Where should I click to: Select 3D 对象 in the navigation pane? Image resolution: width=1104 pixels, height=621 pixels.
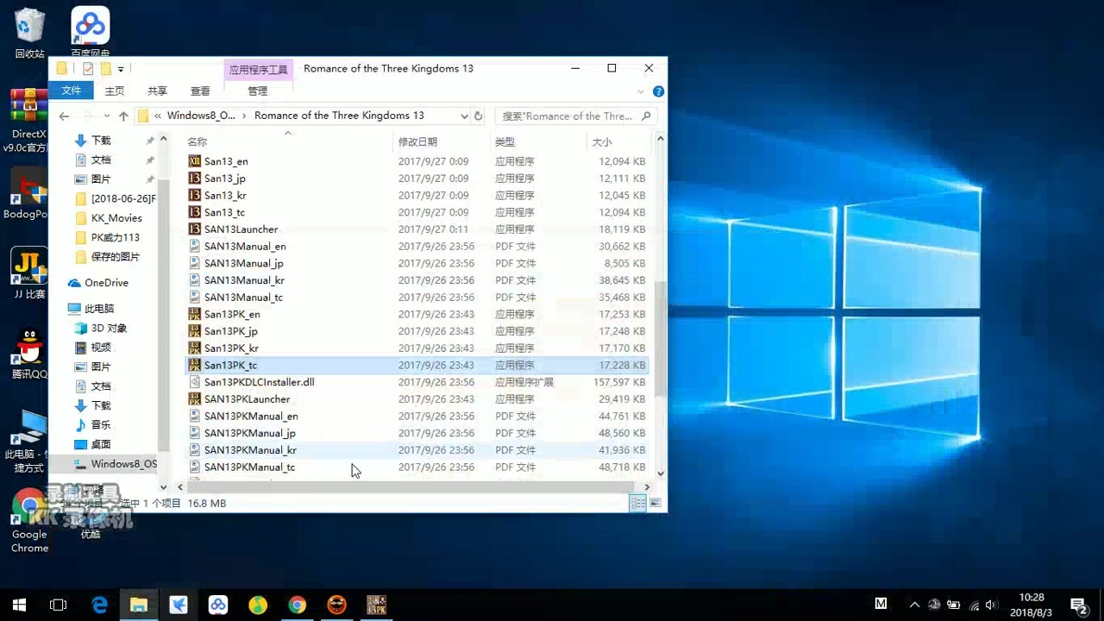click(x=109, y=328)
